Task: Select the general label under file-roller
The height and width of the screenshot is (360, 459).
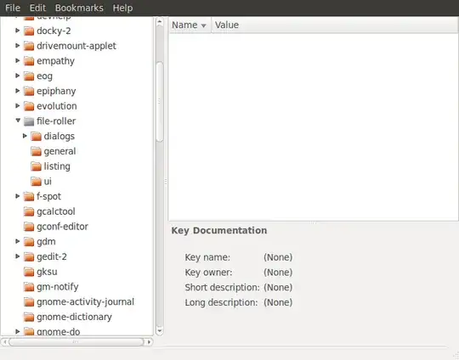Action: (x=59, y=151)
